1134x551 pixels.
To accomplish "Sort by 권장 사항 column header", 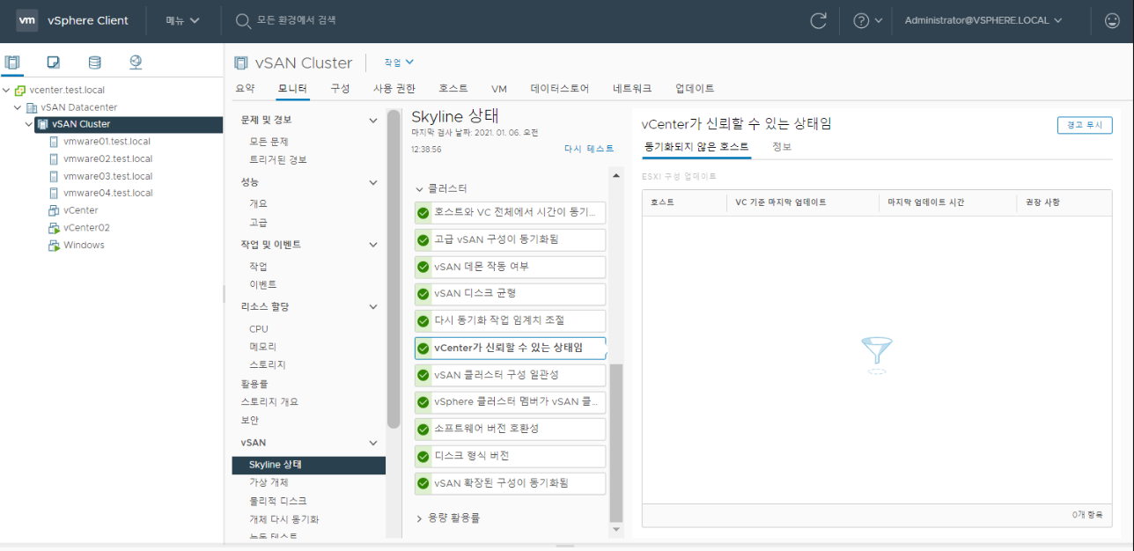I will tap(1042, 202).
